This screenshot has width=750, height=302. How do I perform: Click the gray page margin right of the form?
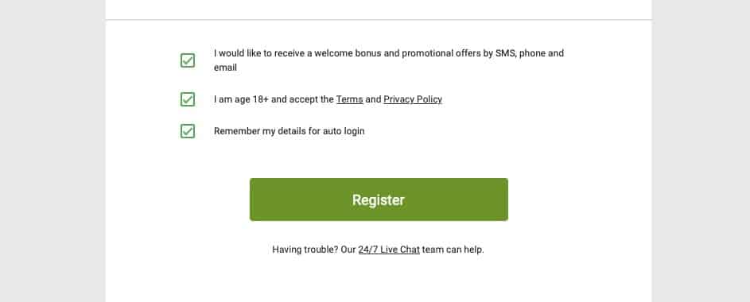[701, 151]
